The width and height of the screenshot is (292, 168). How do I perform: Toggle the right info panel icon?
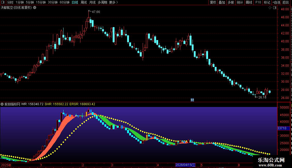pyautogui.click(x=275, y=8)
